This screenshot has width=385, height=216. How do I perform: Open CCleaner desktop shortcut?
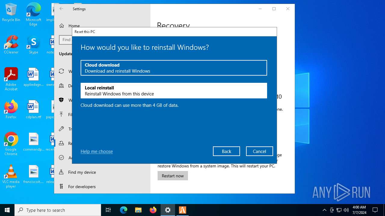tap(11, 45)
